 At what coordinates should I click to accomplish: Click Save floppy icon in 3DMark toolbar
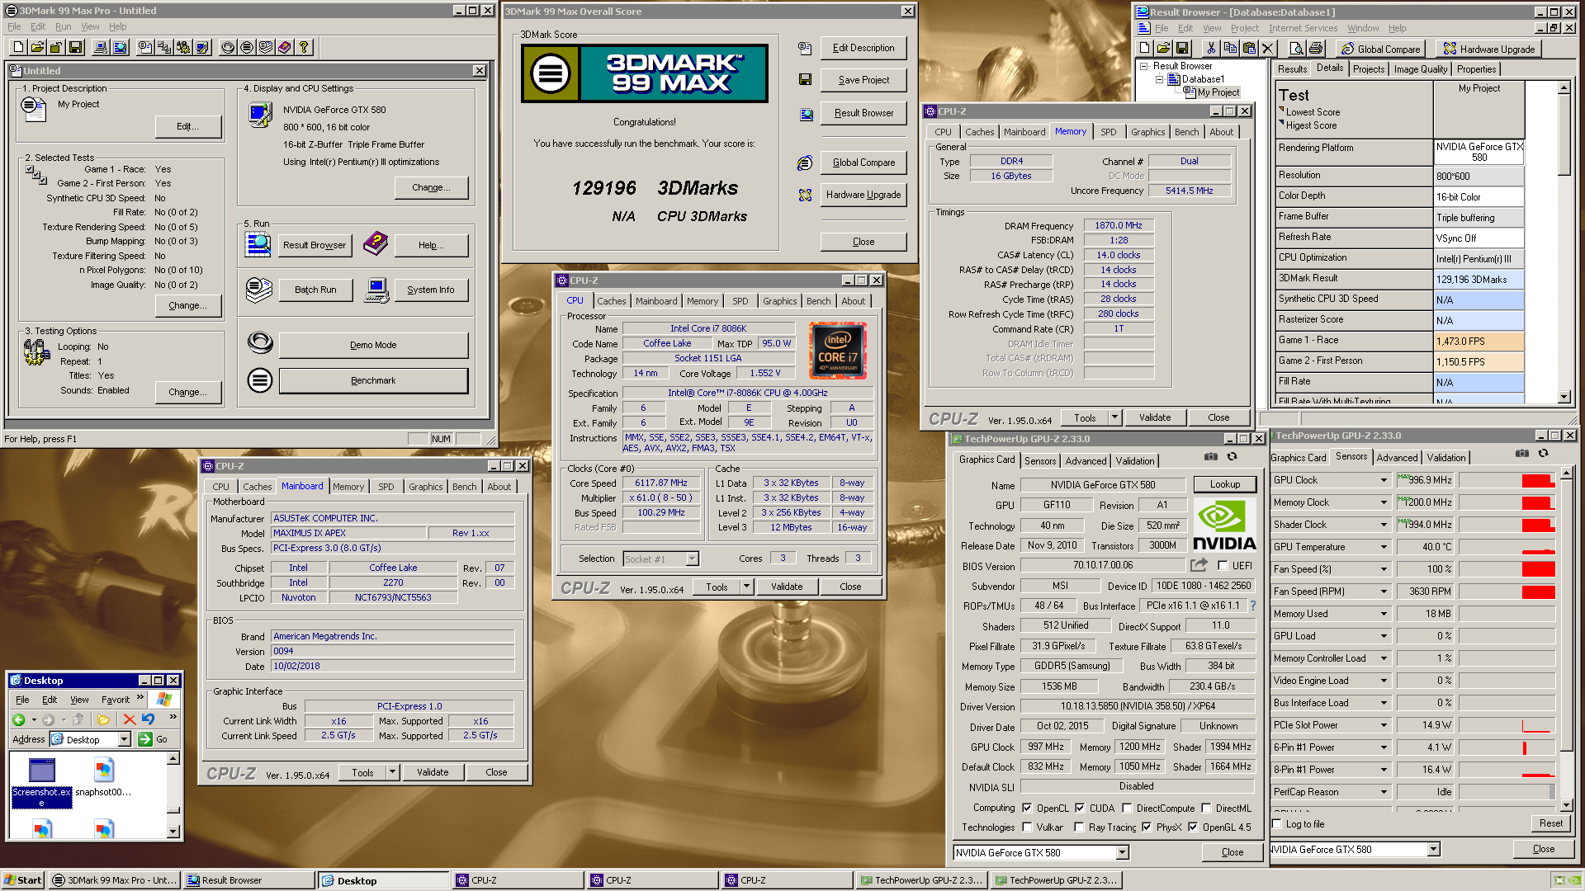tap(76, 48)
